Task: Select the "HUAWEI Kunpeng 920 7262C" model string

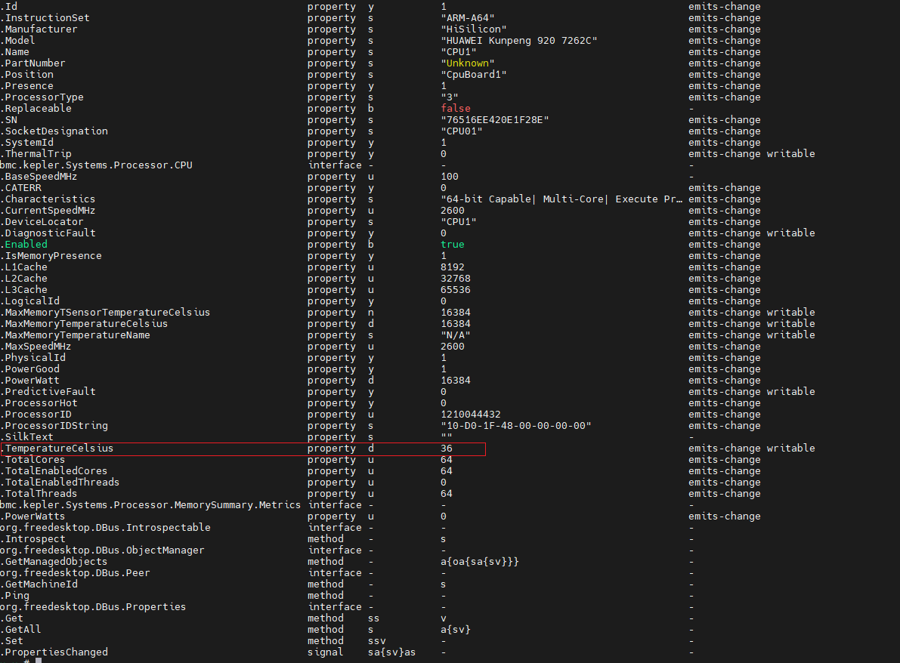Action: tap(519, 41)
